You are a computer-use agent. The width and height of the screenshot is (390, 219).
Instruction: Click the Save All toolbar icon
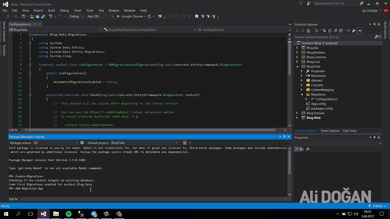(43, 16)
